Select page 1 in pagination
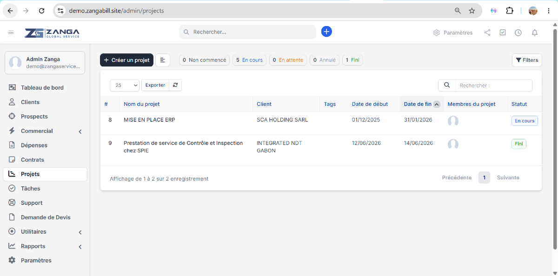This screenshot has height=276, width=558. click(x=484, y=177)
